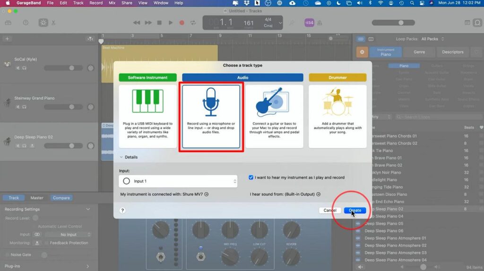
Task: Toggle the Editors scissors button
Action: (53, 23)
